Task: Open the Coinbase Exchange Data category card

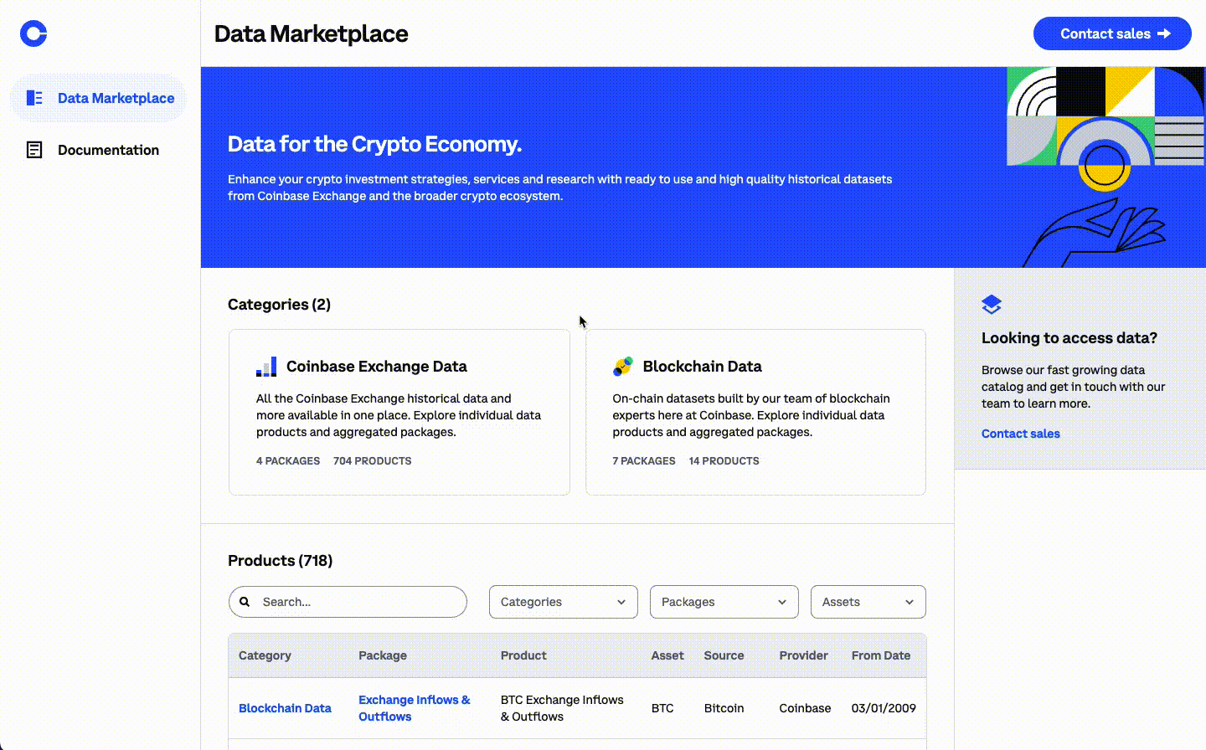Action: [399, 412]
